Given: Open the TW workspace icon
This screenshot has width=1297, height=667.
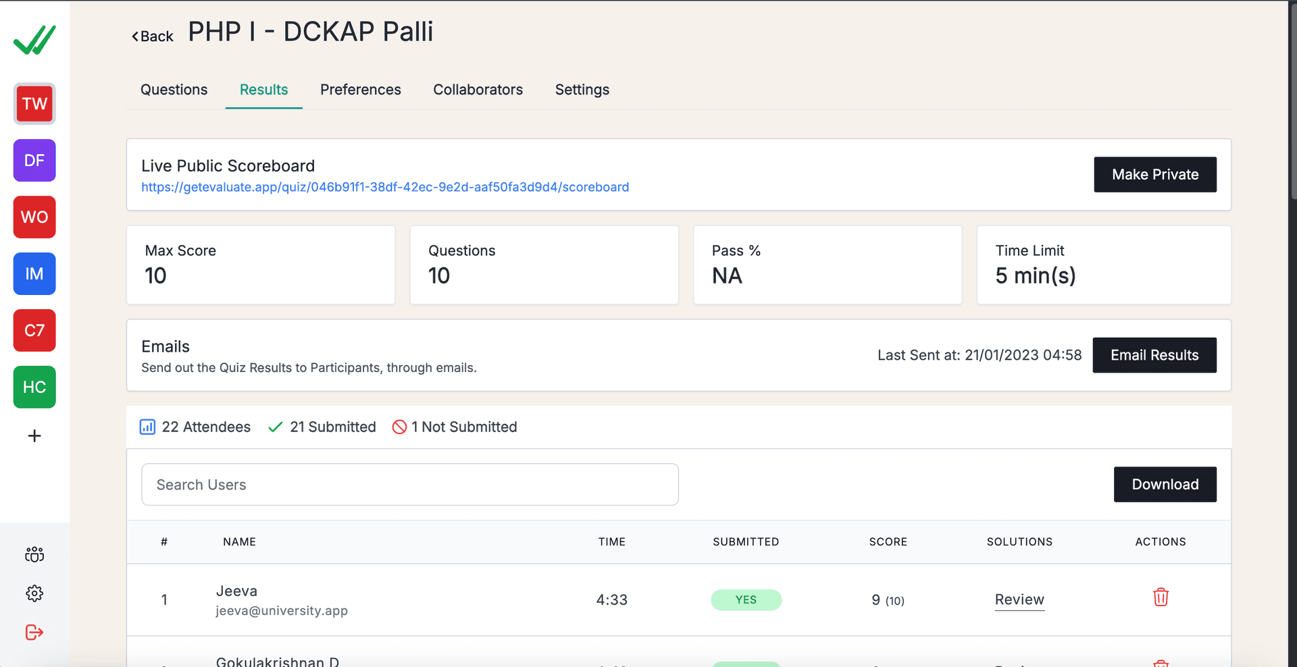Looking at the screenshot, I should [34, 104].
